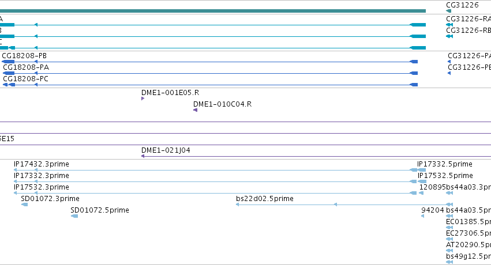Click the EC27306.5prime label
491x265 pixels.
click(x=468, y=233)
